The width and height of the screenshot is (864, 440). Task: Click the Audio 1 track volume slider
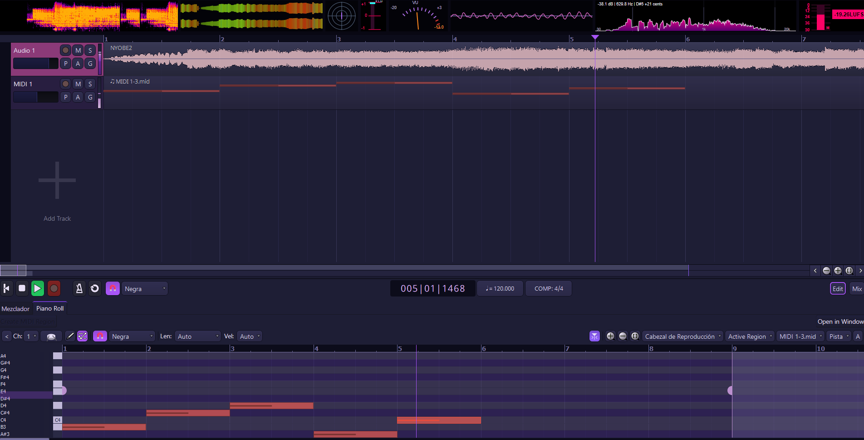[x=35, y=64]
